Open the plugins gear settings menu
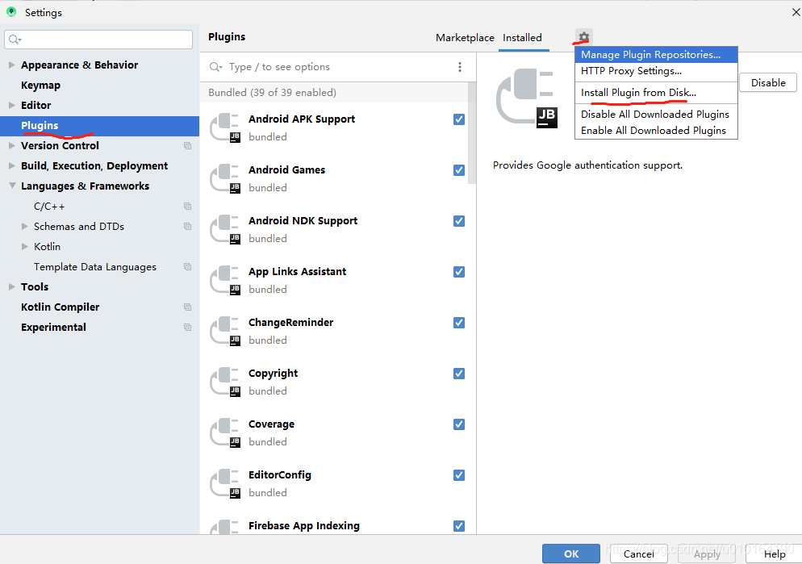Image resolution: width=802 pixels, height=564 pixels. tap(583, 37)
